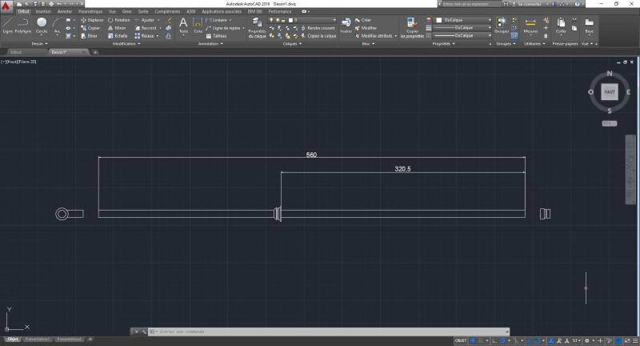Switch to the Début file tab

[16, 52]
